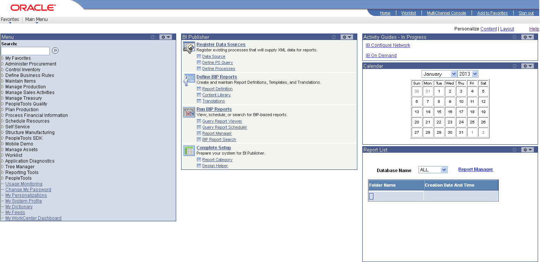This screenshot has width=540, height=262.
Task: Select January 15 on the calendar
Action: click(439, 112)
